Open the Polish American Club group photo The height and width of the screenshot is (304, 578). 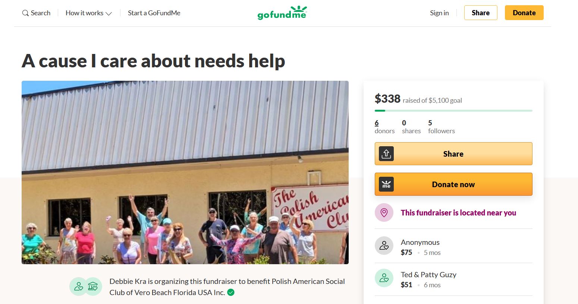[185, 172]
